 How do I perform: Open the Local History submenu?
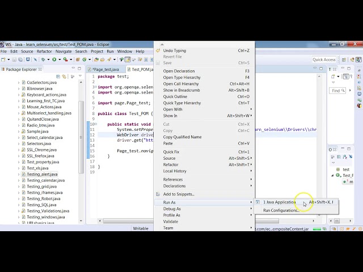pyautogui.click(x=204, y=171)
